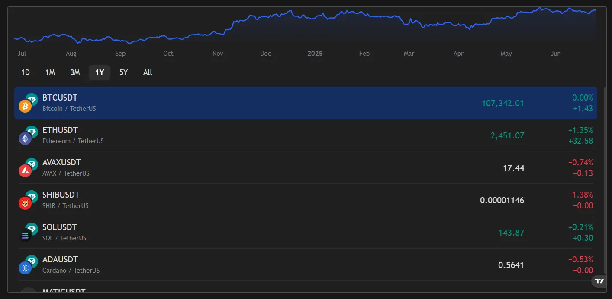Click the SOL price 143.87
The image size is (612, 299).
[x=511, y=233]
